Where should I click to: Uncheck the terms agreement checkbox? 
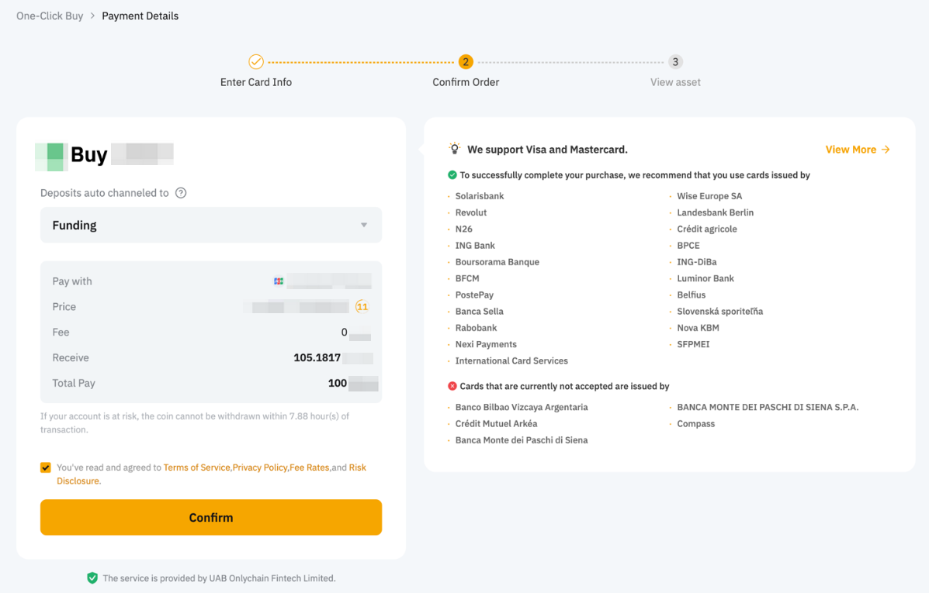46,467
